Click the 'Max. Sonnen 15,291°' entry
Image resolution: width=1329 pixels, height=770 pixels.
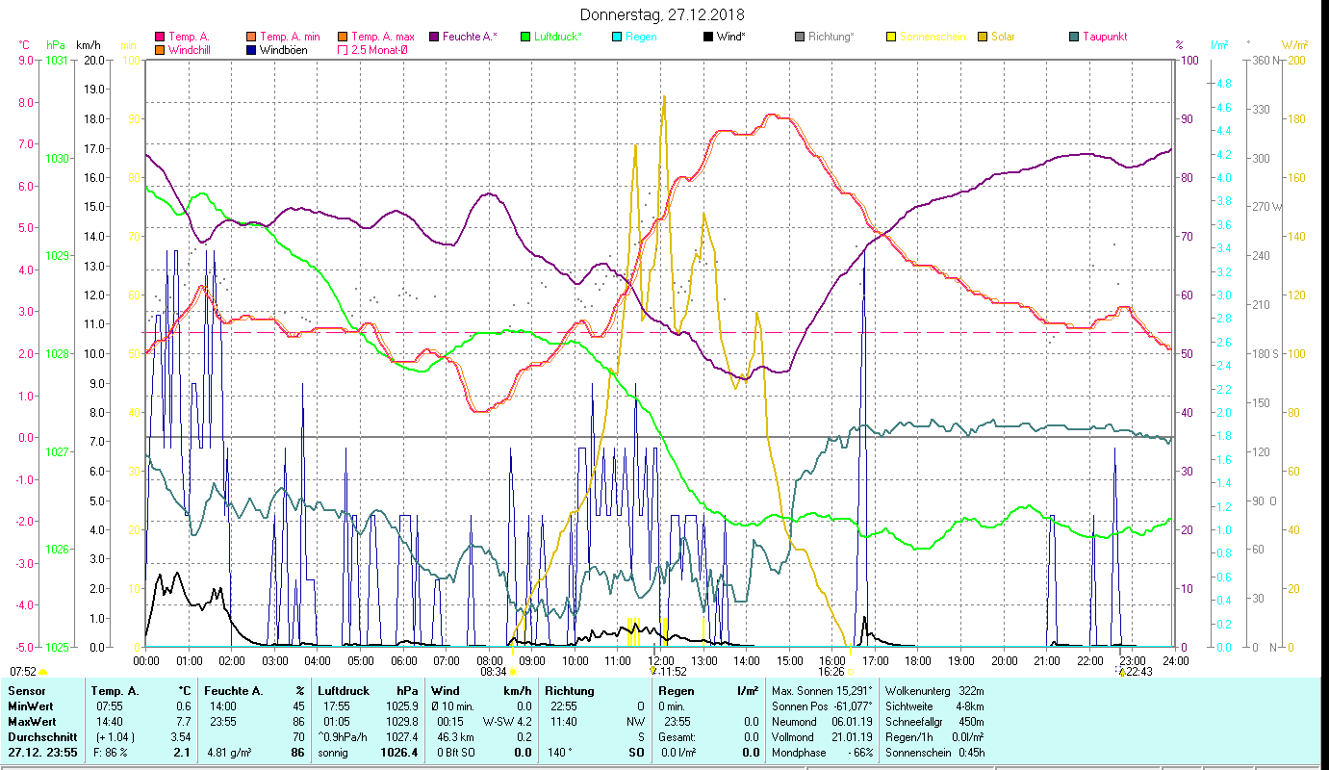822,691
